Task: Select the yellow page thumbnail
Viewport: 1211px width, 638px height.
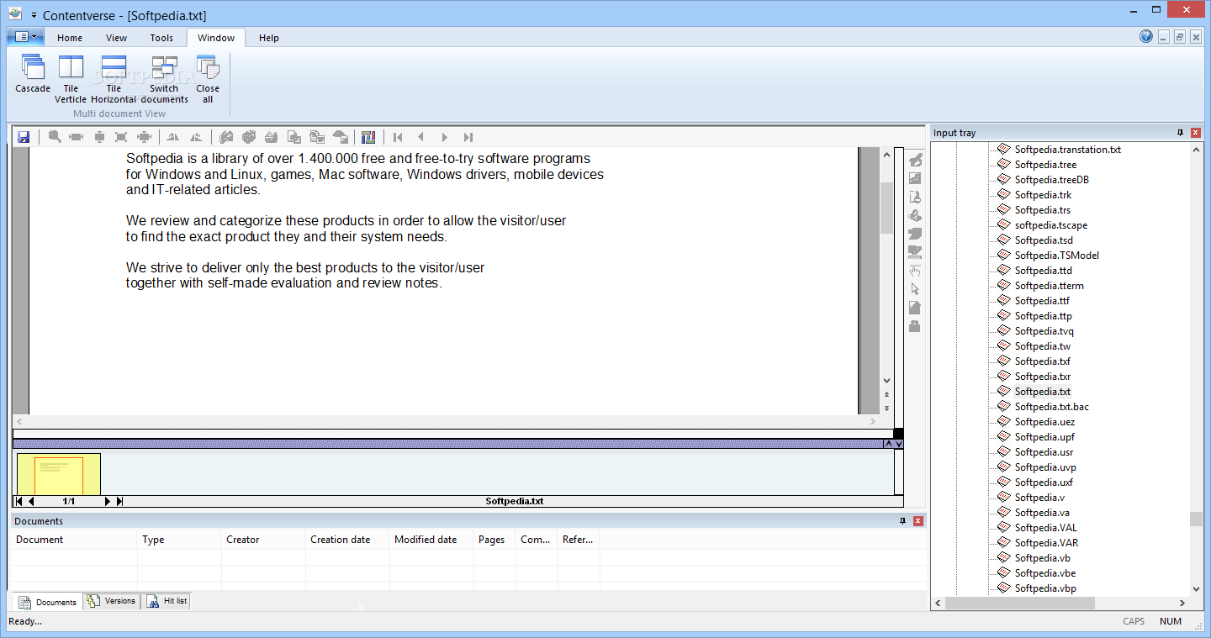Action: click(x=59, y=475)
